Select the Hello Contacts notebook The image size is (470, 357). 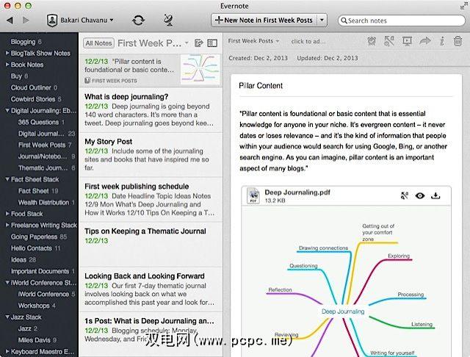coord(35,248)
